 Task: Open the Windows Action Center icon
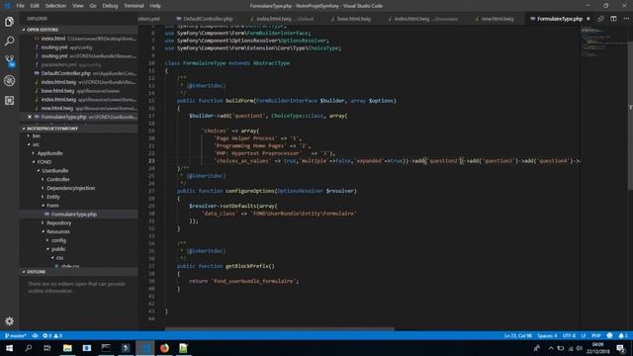pyautogui.click(x=621, y=348)
